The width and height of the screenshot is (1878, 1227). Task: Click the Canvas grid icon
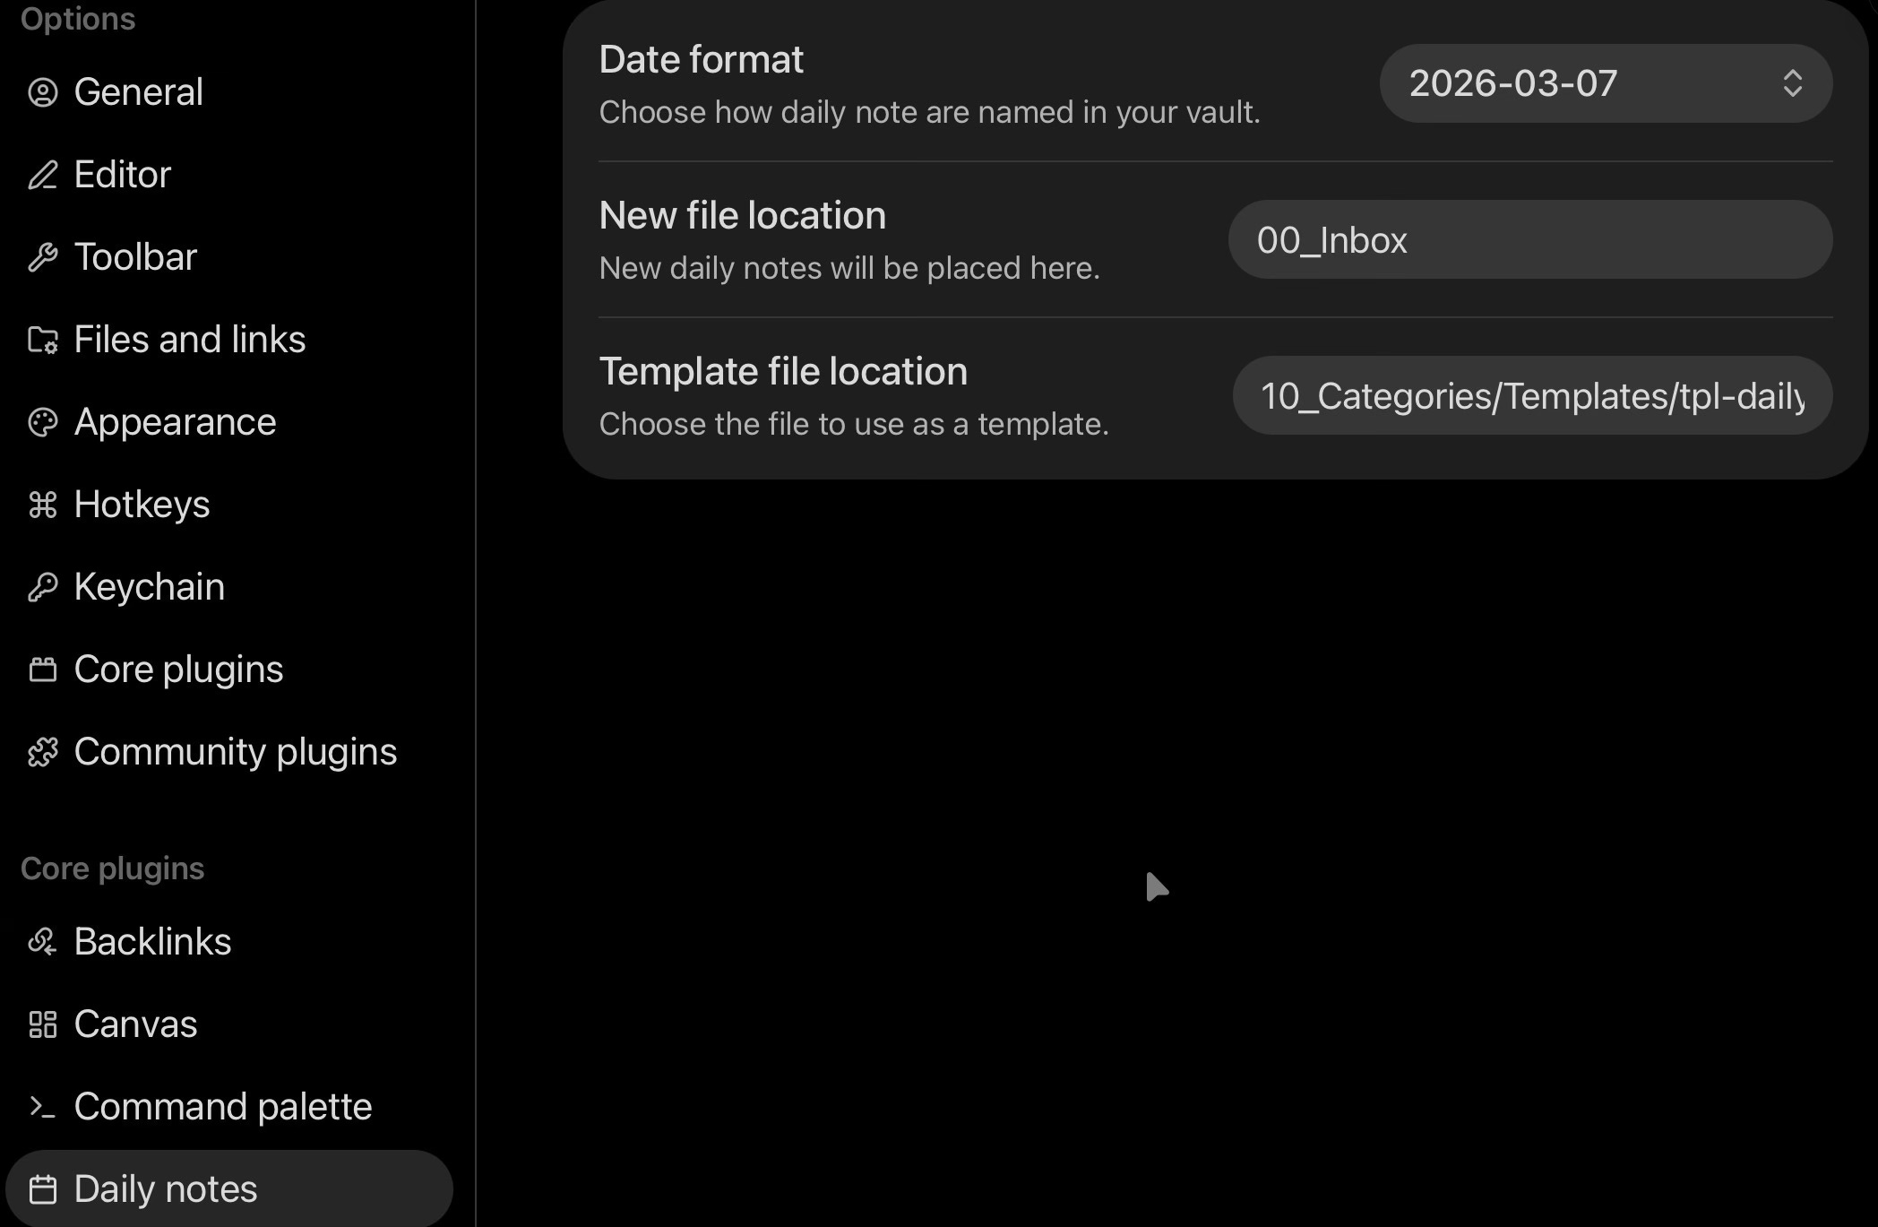[x=42, y=1024]
